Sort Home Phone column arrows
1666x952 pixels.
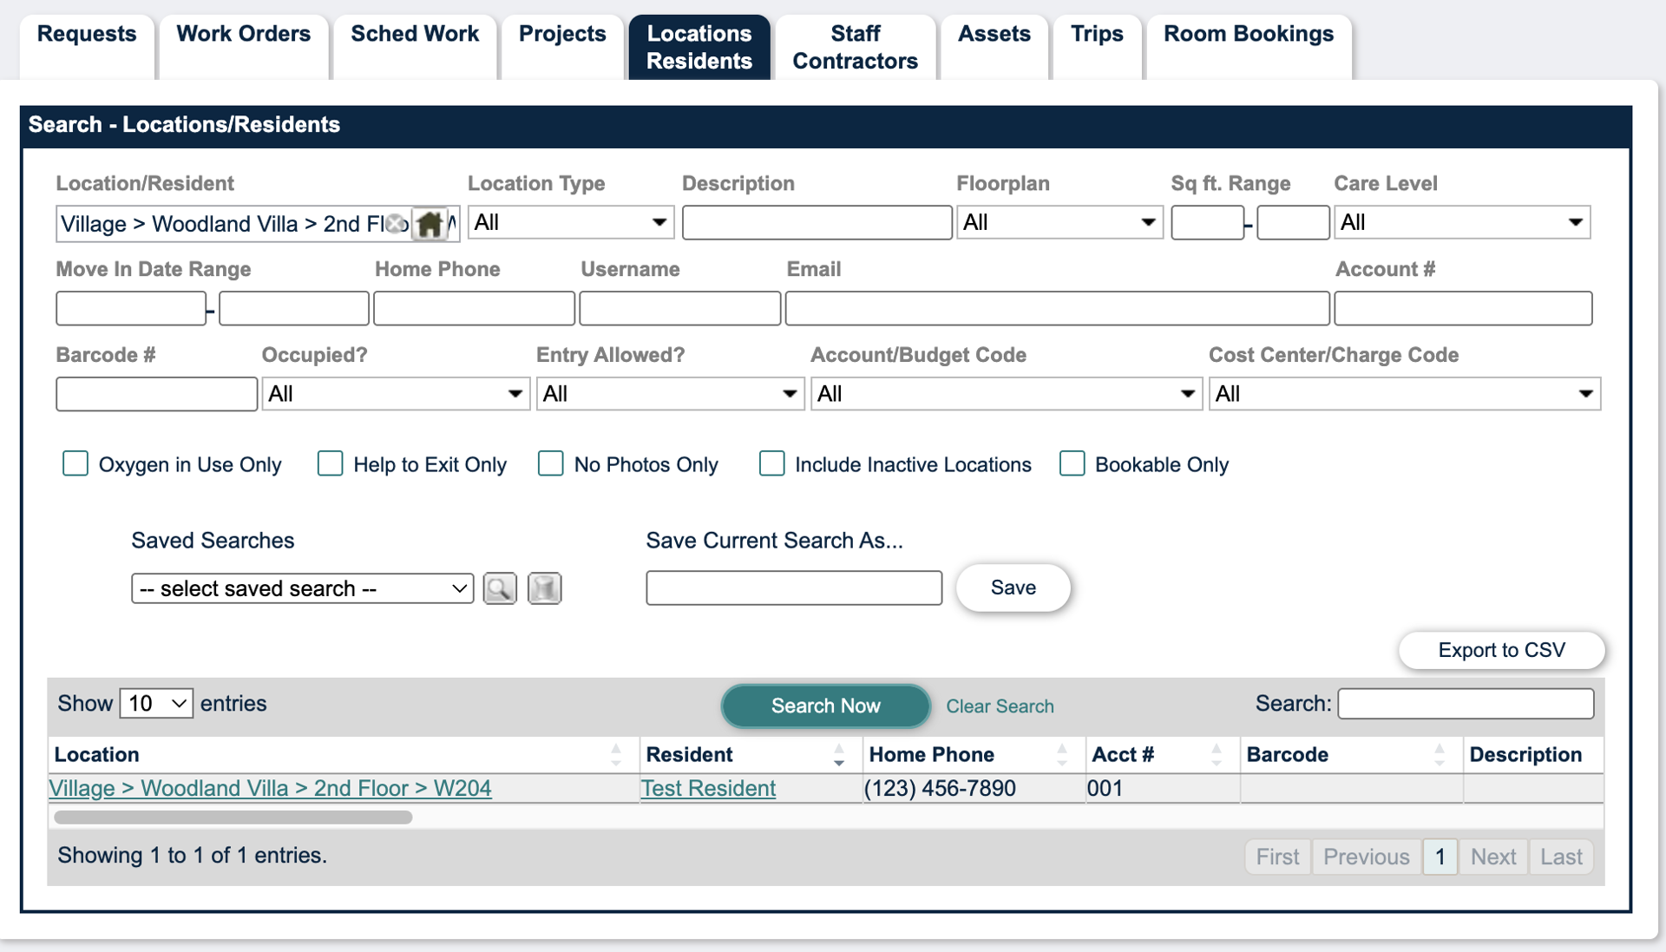click(1062, 754)
